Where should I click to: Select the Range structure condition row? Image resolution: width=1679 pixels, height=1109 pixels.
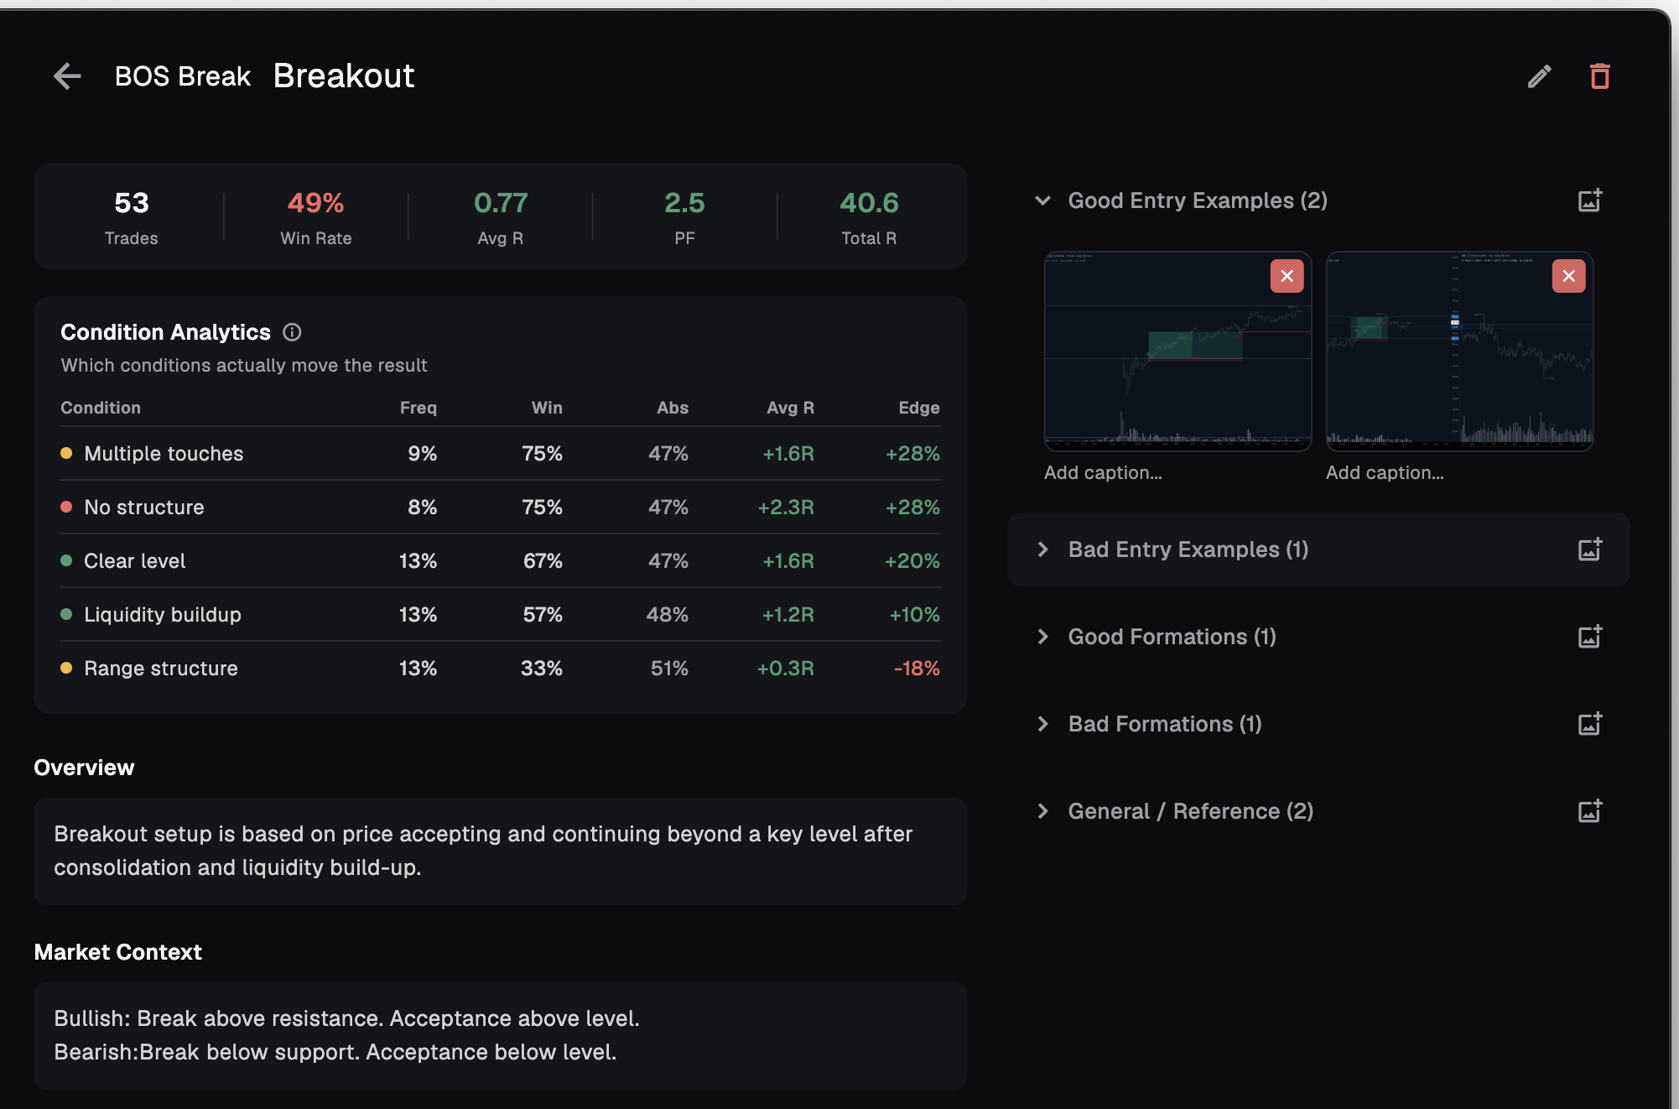pyautogui.click(x=501, y=669)
